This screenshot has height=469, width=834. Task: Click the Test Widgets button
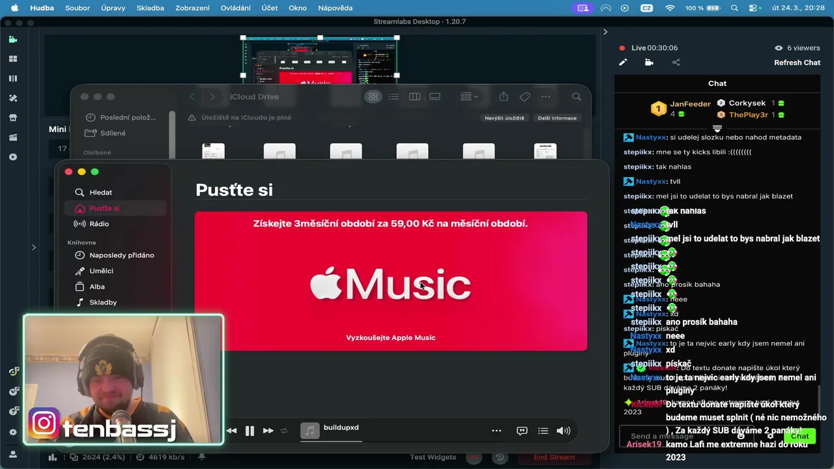click(x=433, y=457)
